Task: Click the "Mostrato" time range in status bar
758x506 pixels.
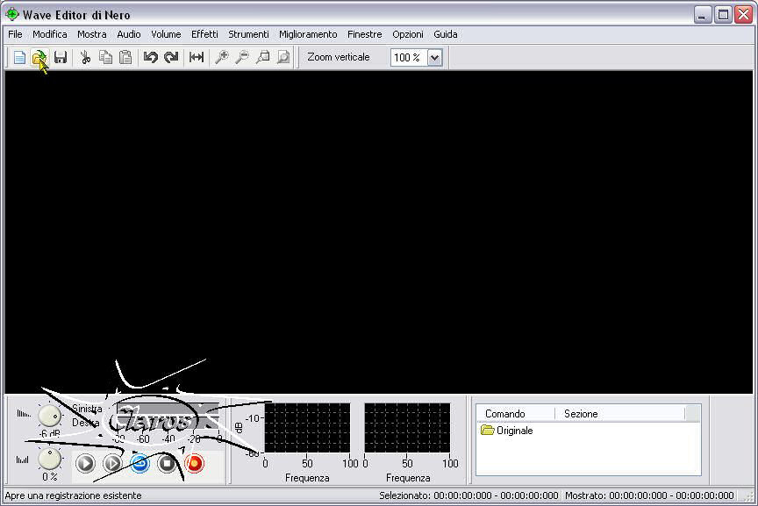Action: (x=649, y=495)
